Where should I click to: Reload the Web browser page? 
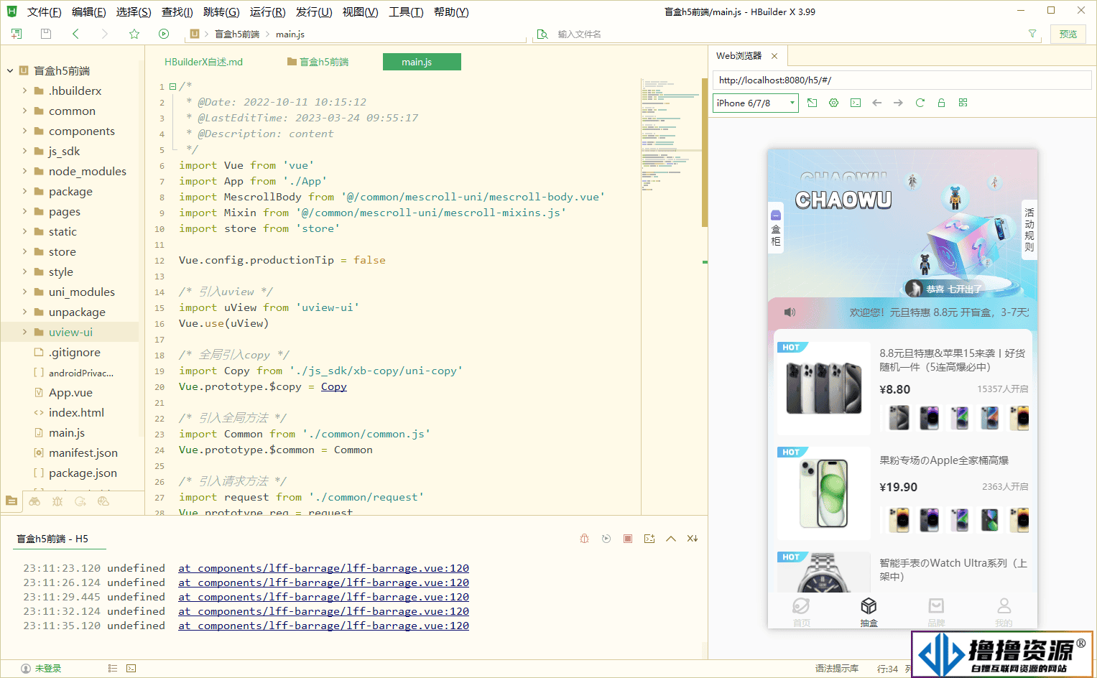[x=920, y=103]
